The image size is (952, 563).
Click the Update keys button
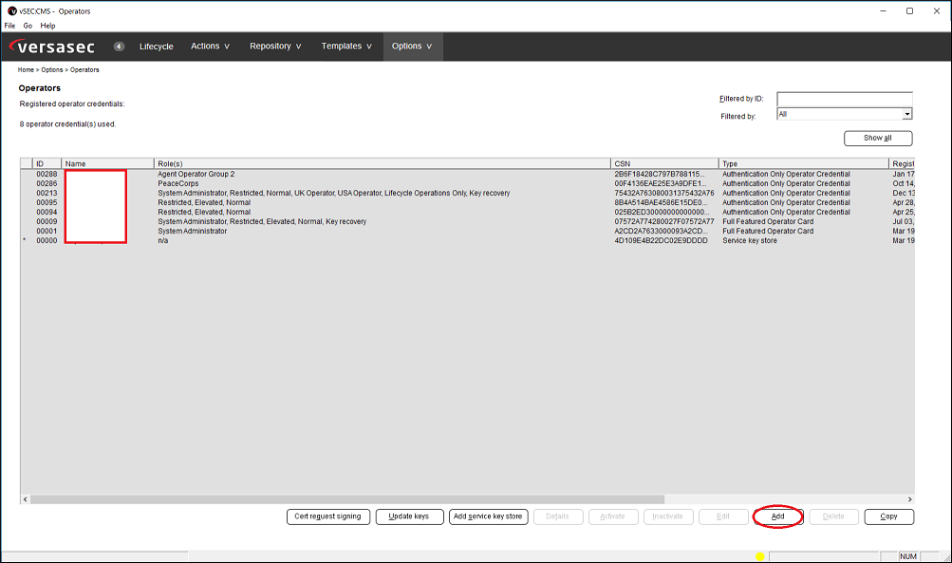409,516
